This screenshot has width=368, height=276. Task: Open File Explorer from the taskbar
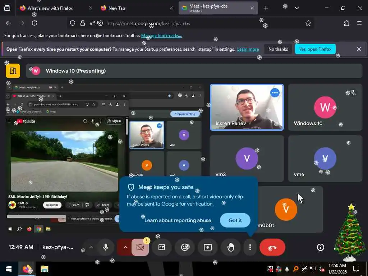[x=44, y=269]
